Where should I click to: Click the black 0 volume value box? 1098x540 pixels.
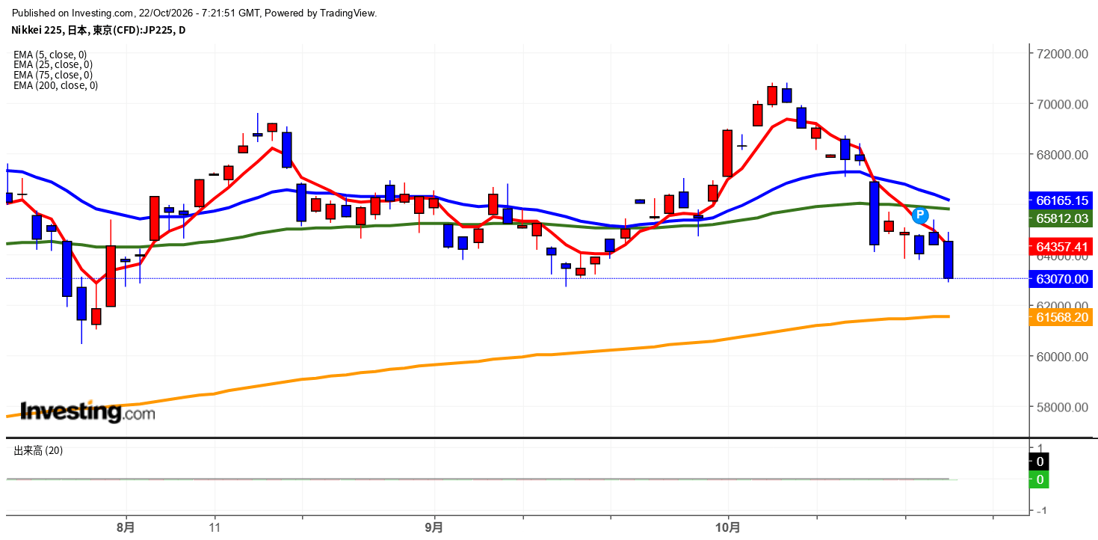[1040, 461]
